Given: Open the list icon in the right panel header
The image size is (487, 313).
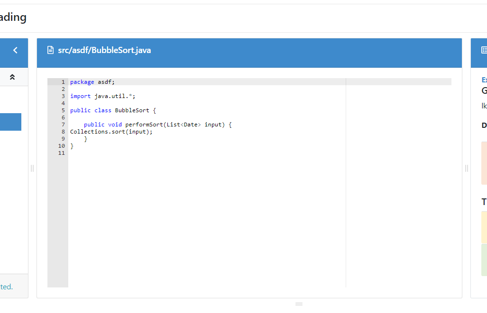Looking at the screenshot, I should (x=484, y=50).
